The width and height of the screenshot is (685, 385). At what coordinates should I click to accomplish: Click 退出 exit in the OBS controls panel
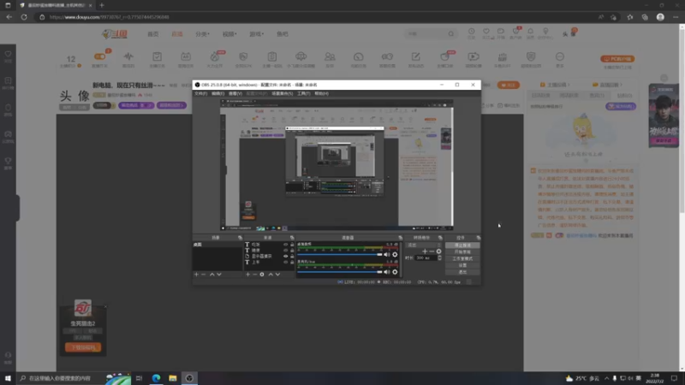tap(462, 271)
